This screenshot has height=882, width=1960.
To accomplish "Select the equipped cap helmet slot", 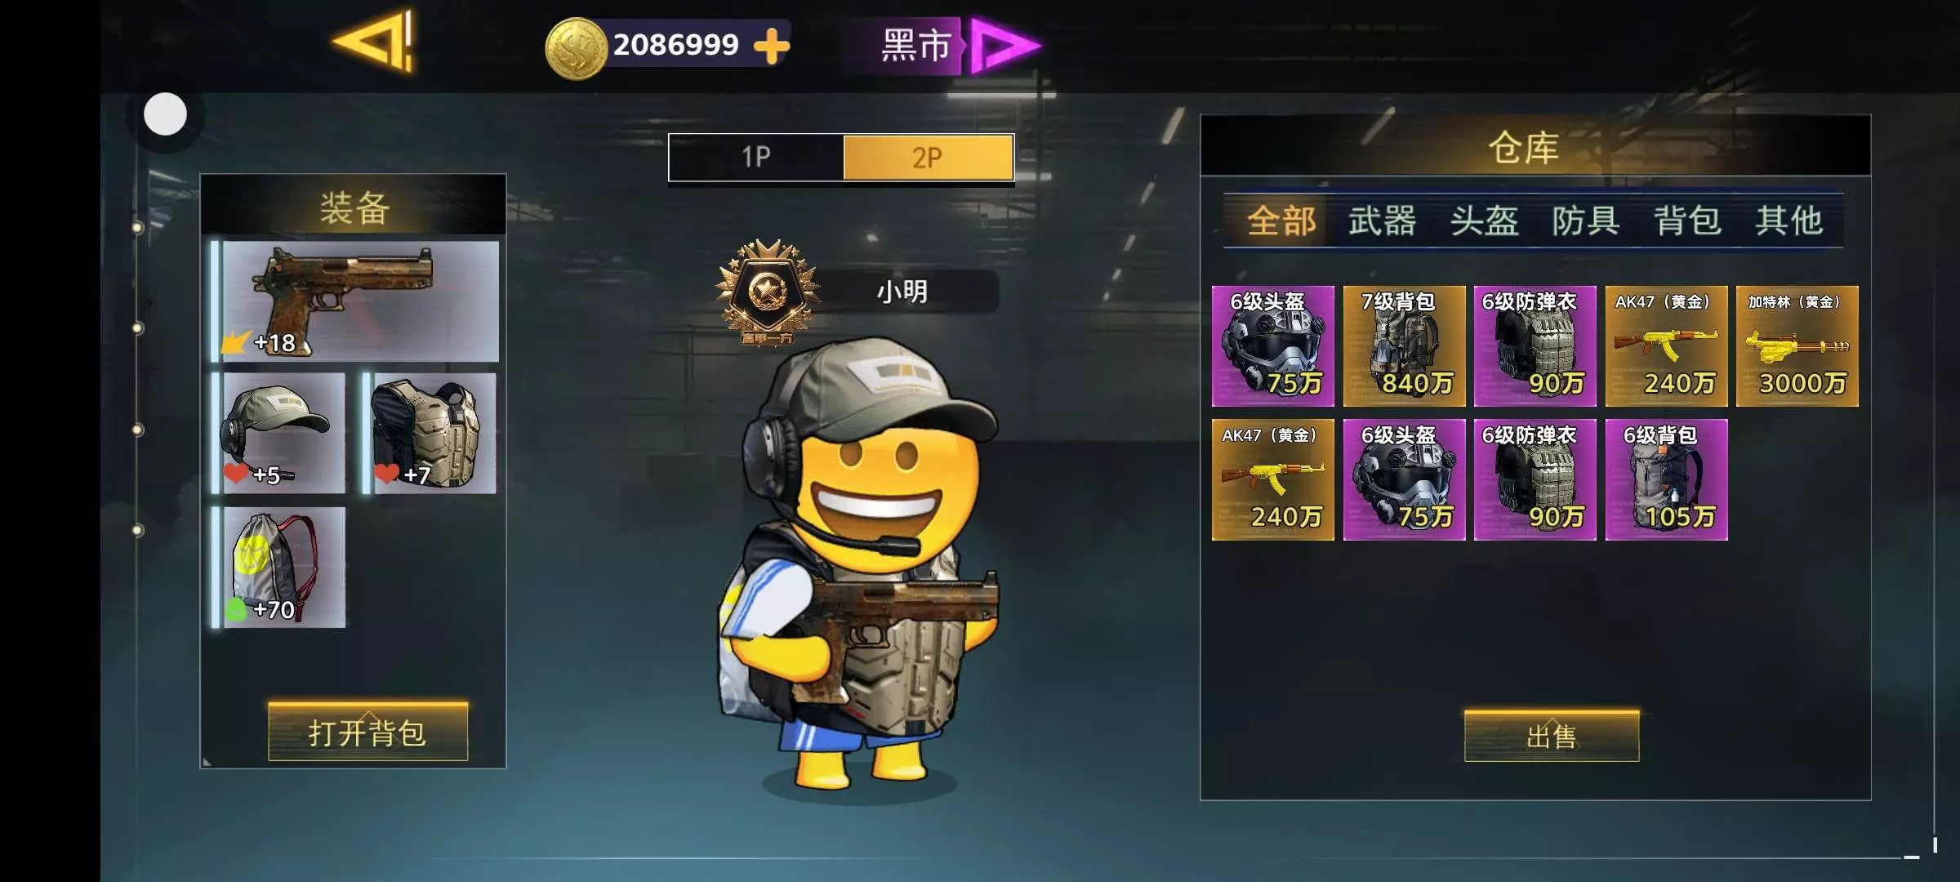I will (278, 434).
